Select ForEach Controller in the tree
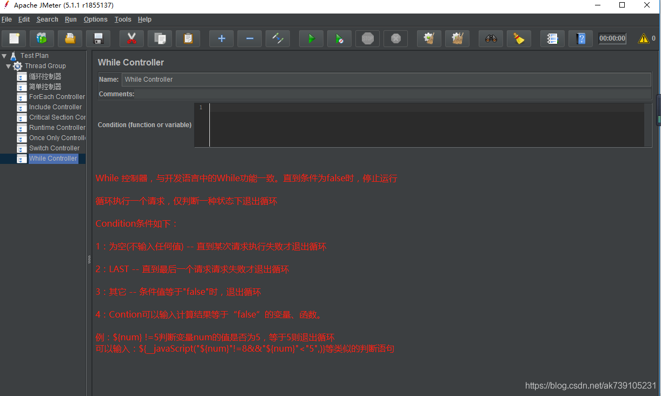The height and width of the screenshot is (396, 661). [57, 97]
